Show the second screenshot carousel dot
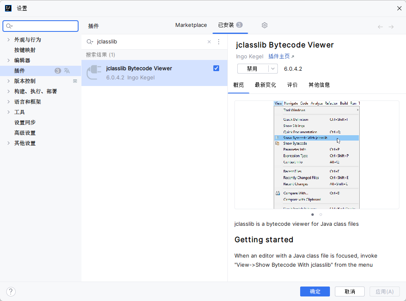 (321, 215)
